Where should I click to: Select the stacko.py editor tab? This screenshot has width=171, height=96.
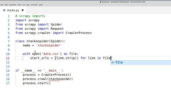pyautogui.click(x=13, y=10)
